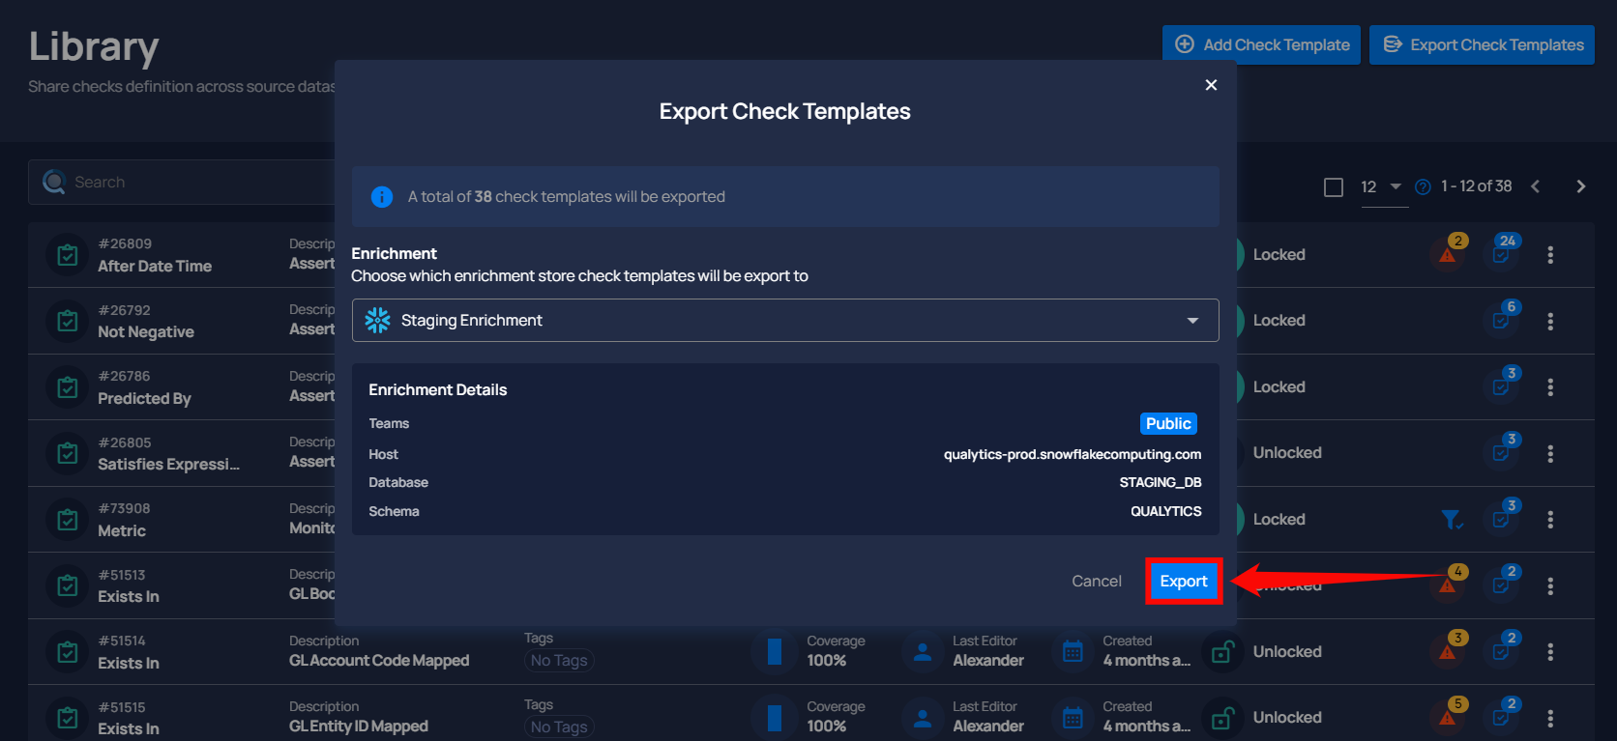Viewport: 1617px width, 741px height.
Task: Click the search magnifier icon
Action: (54, 182)
